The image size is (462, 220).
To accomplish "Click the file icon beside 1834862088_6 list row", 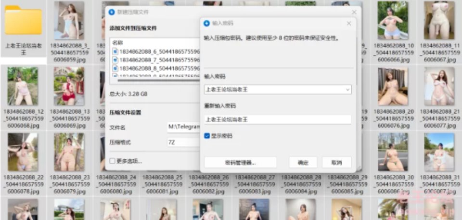I will (115, 52).
